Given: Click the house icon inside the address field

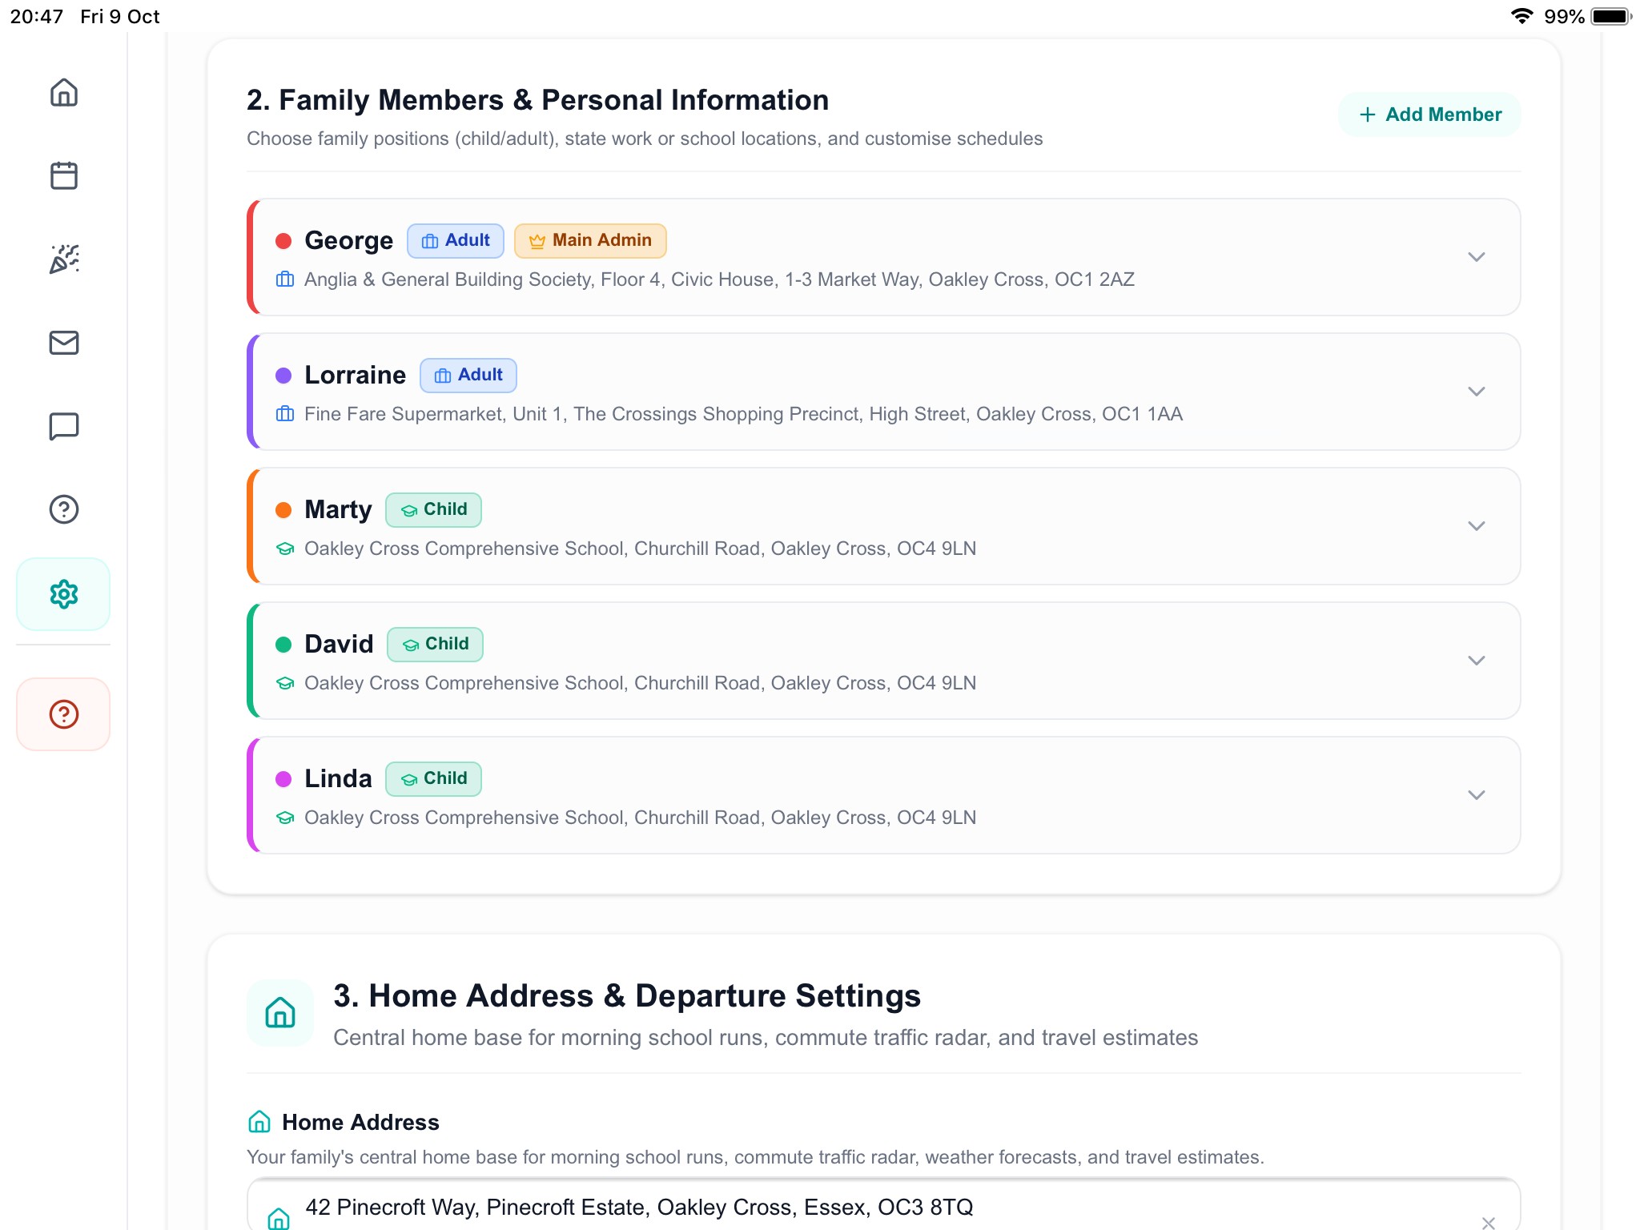Looking at the screenshot, I should (x=279, y=1218).
